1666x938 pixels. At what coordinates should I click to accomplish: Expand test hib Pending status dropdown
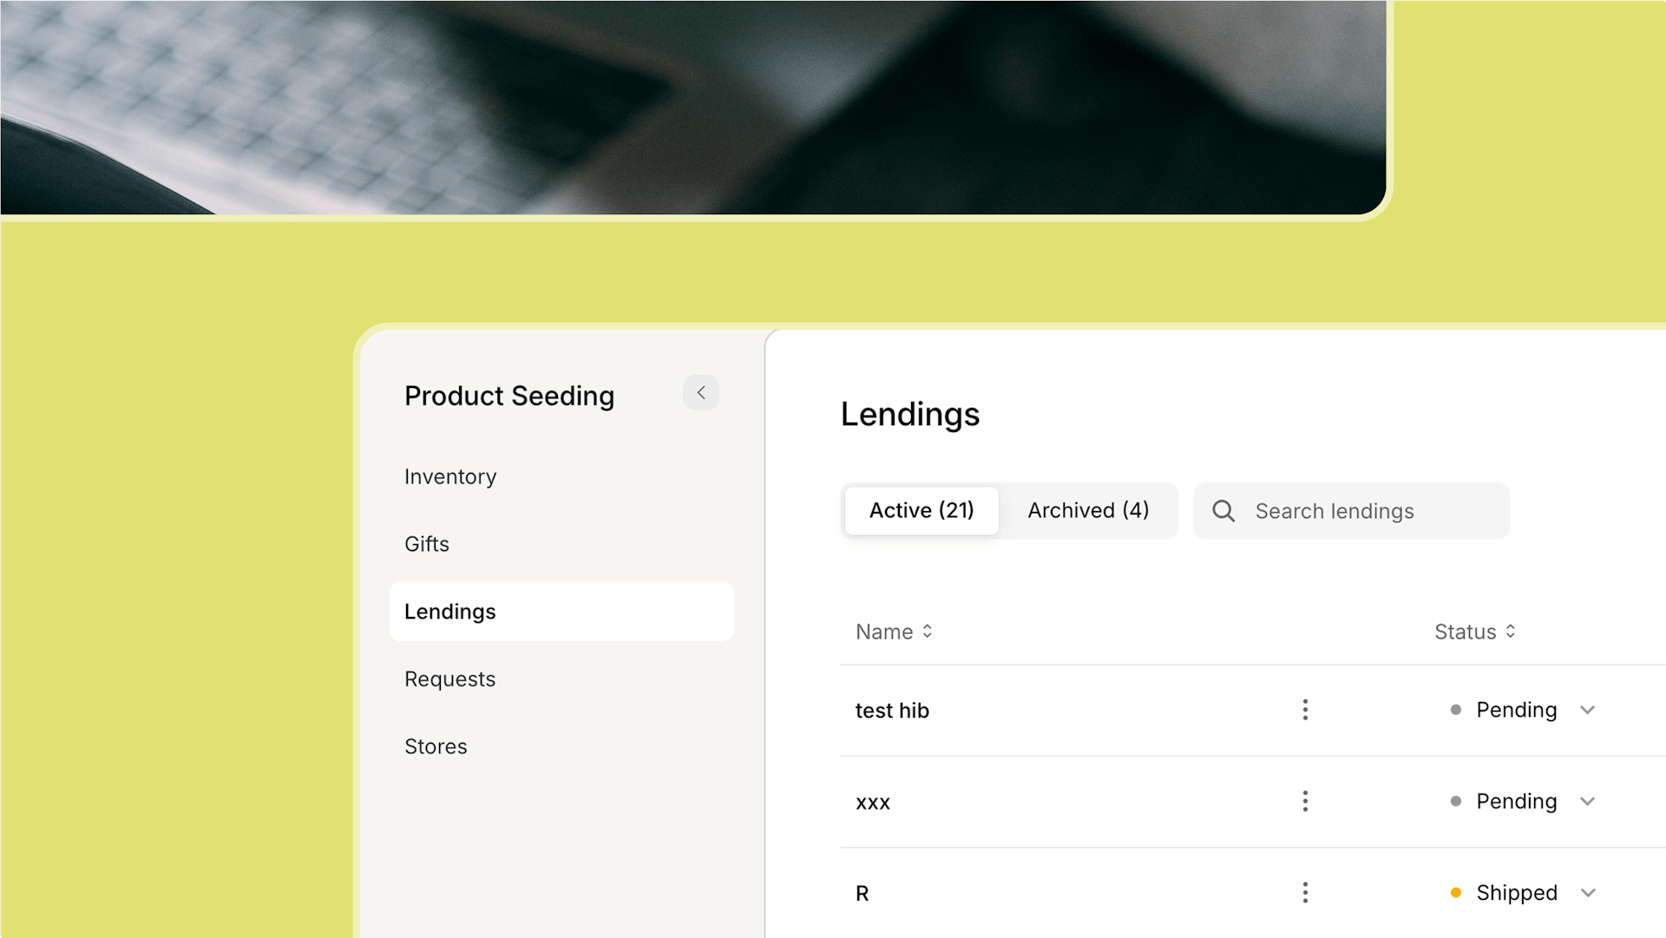(x=1587, y=710)
